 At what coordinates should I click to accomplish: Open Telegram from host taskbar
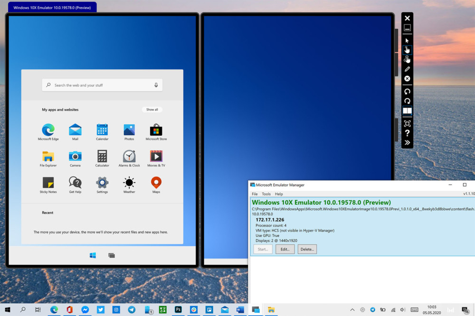132,310
